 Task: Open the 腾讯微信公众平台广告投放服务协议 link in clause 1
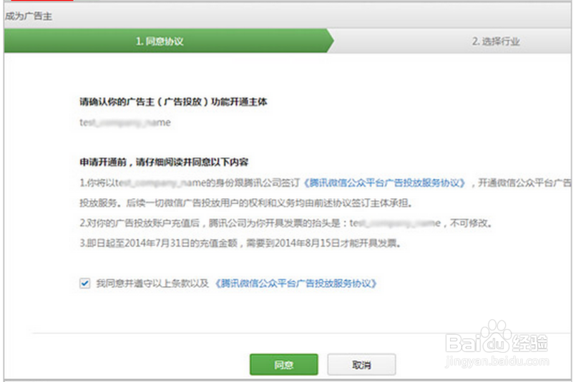[x=384, y=182]
